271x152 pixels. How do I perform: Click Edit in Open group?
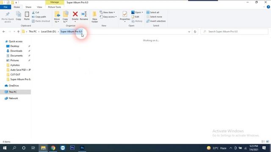tap(135, 17)
